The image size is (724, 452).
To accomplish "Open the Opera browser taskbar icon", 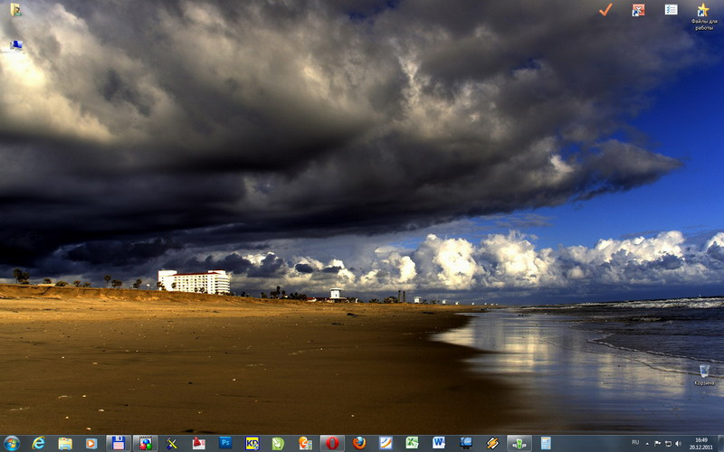I will click(332, 443).
